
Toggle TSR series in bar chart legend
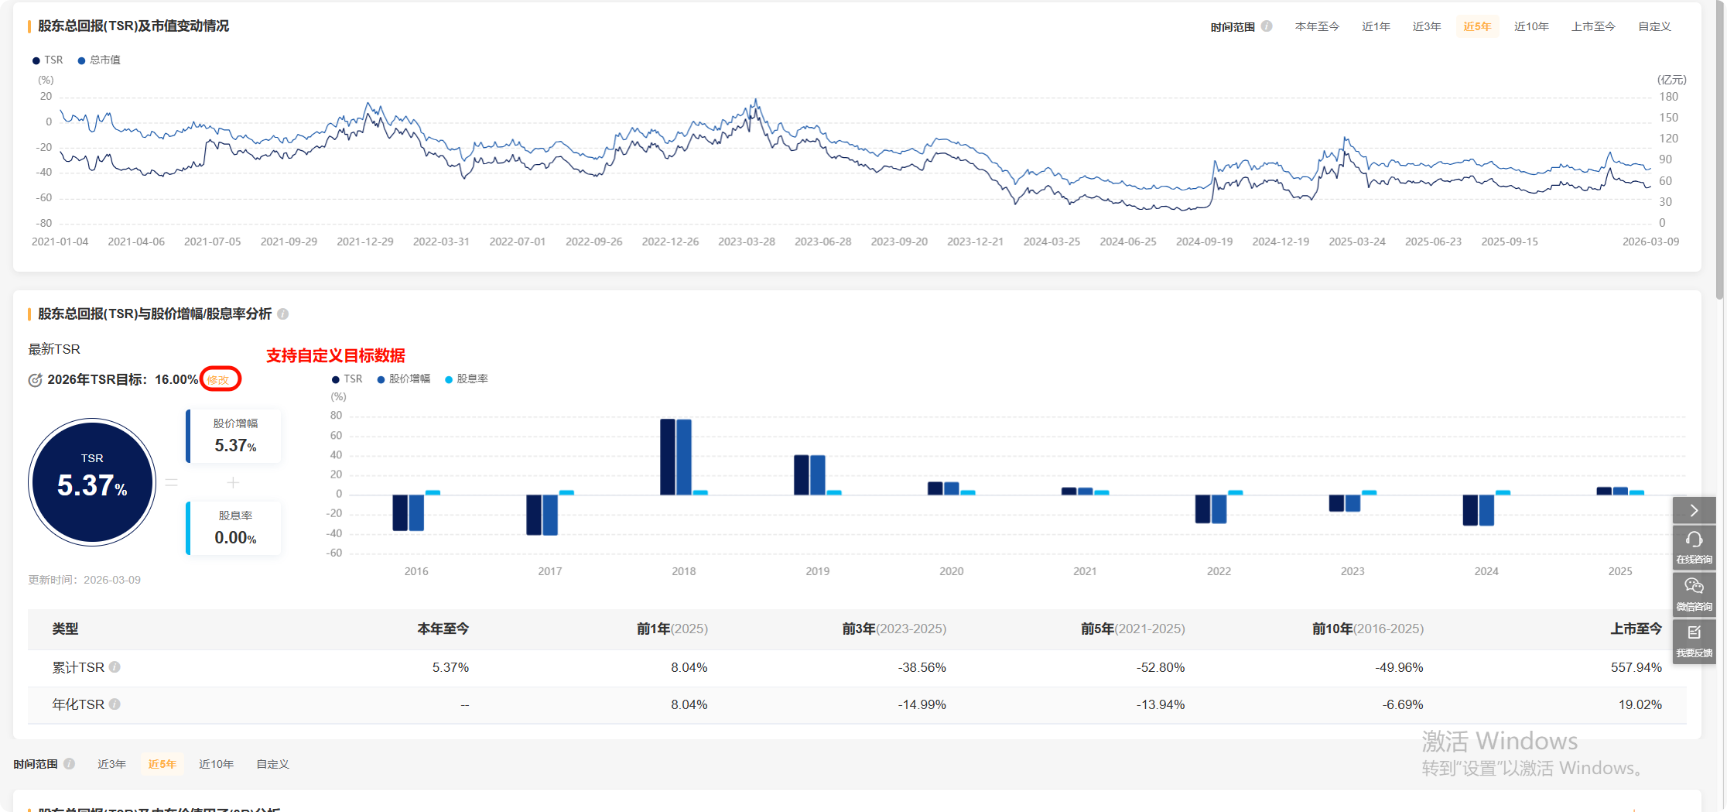(347, 379)
